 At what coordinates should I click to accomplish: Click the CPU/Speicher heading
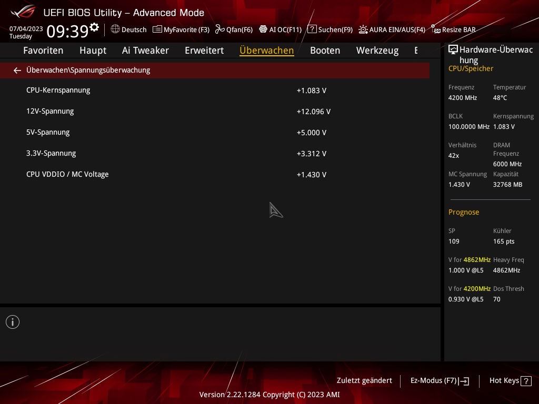tap(471, 68)
